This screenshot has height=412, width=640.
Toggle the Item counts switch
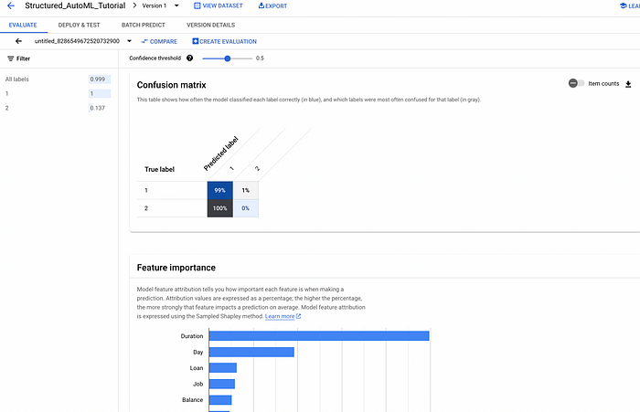[576, 83]
